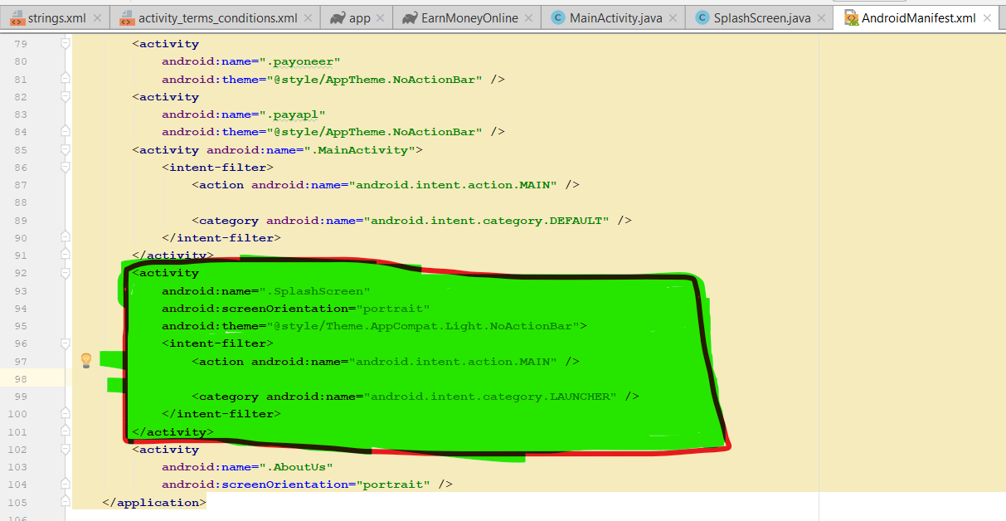Screen dimensions: 1006x521
Task: Close the AndroidManifest.xml tab
Action: click(988, 18)
